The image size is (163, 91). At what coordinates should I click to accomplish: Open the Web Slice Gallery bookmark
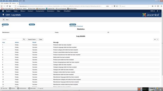pos(72,9)
